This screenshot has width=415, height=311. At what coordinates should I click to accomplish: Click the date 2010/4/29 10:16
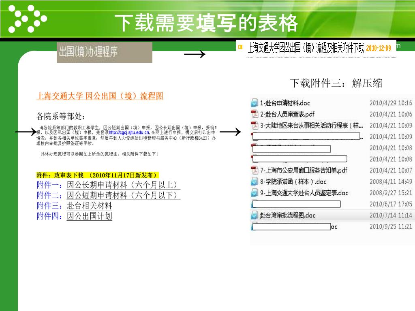pyautogui.click(x=391, y=103)
